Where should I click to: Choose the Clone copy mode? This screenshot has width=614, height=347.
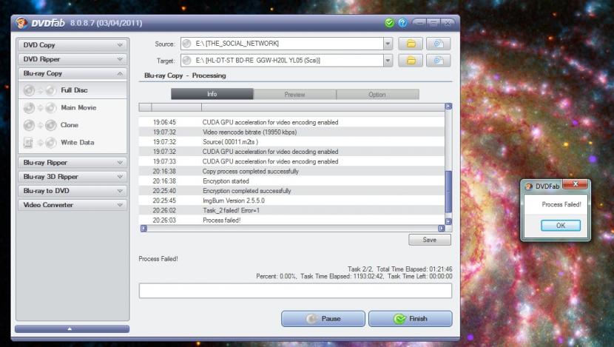[70, 125]
